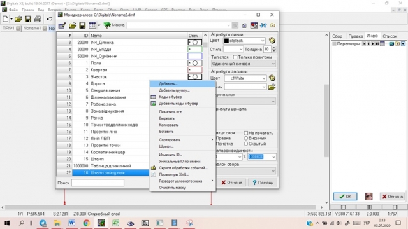Click the greyed icon right of mask field
The height and width of the screenshot is (229, 408).
click(x=235, y=25)
